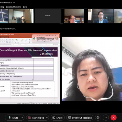
Task: Click the Picture icon in PowerPoint ribbon
Action: coord(22,41)
